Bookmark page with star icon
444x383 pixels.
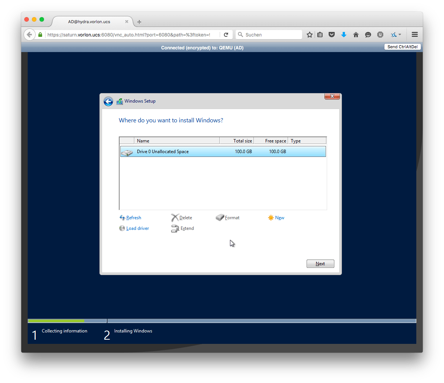(310, 35)
